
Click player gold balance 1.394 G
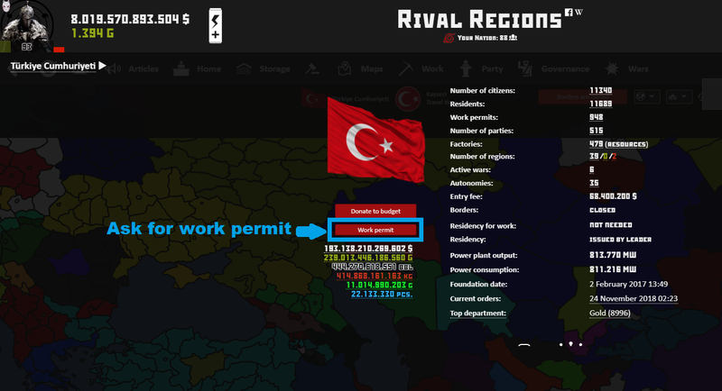tap(93, 33)
